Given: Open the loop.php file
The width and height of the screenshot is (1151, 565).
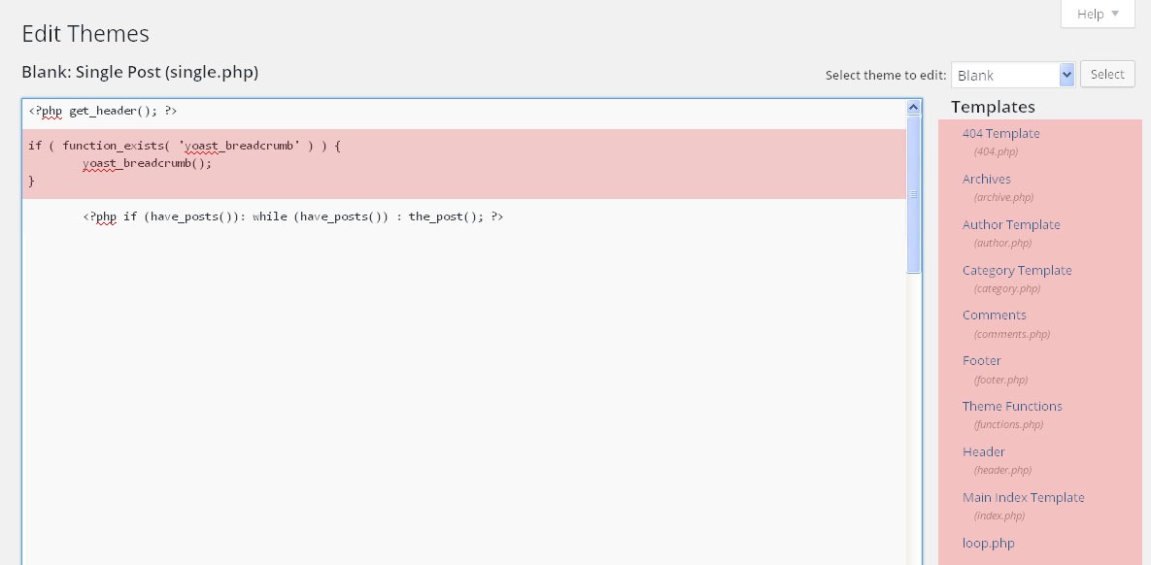Looking at the screenshot, I should 988,544.
